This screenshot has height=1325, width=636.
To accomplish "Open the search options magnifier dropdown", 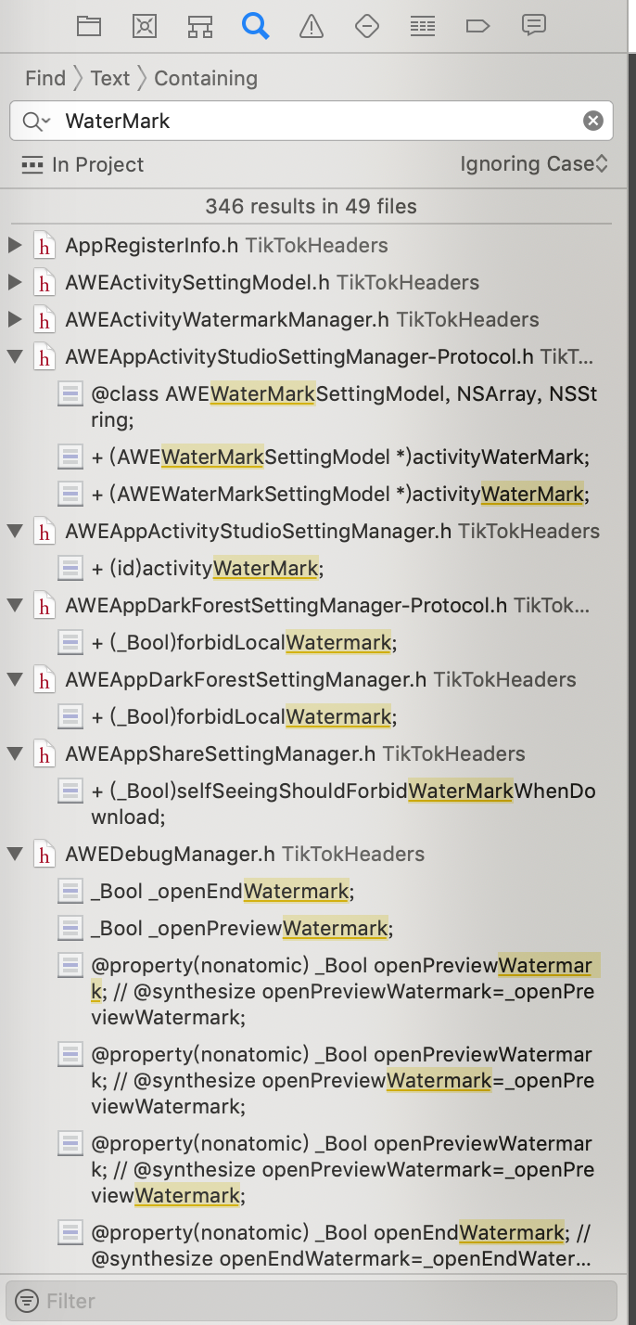I will pos(36,121).
